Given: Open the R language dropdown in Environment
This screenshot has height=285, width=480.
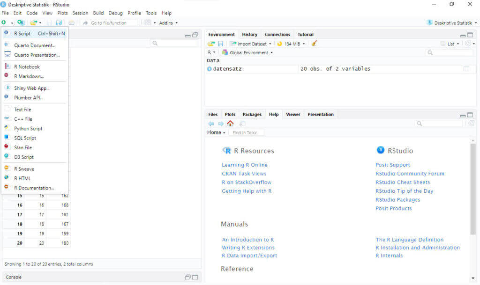Looking at the screenshot, I should click(211, 52).
